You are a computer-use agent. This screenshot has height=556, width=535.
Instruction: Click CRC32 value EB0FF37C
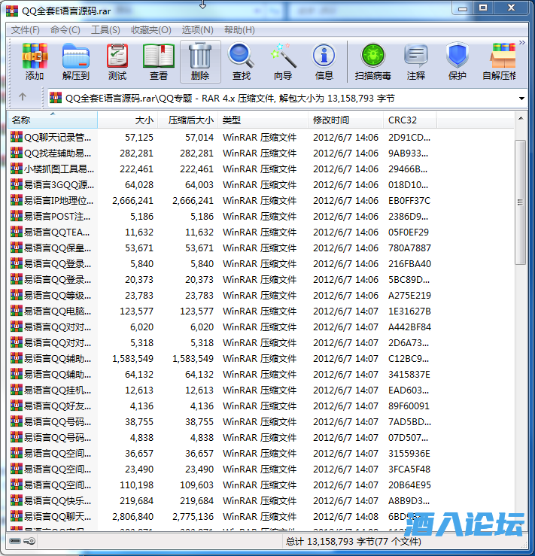409,201
